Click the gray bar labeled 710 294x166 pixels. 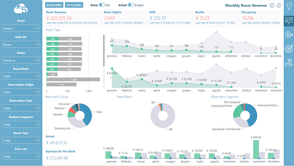(61, 85)
